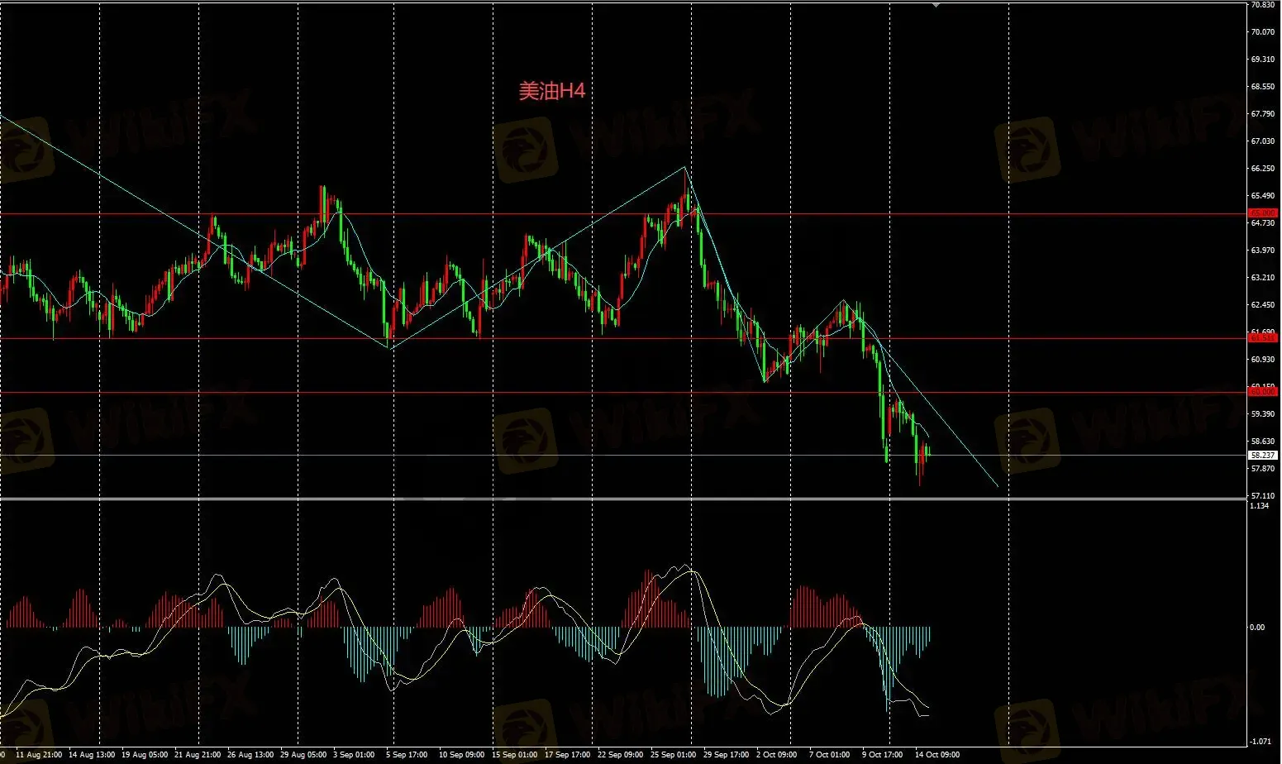The width and height of the screenshot is (1282, 764).
Task: Click the 14 Oct 09:00 time label
Action: tap(937, 755)
